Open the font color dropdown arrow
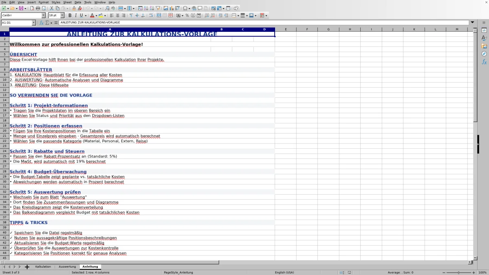Image resolution: width=489 pixels, height=275 pixels. pos(96,15)
